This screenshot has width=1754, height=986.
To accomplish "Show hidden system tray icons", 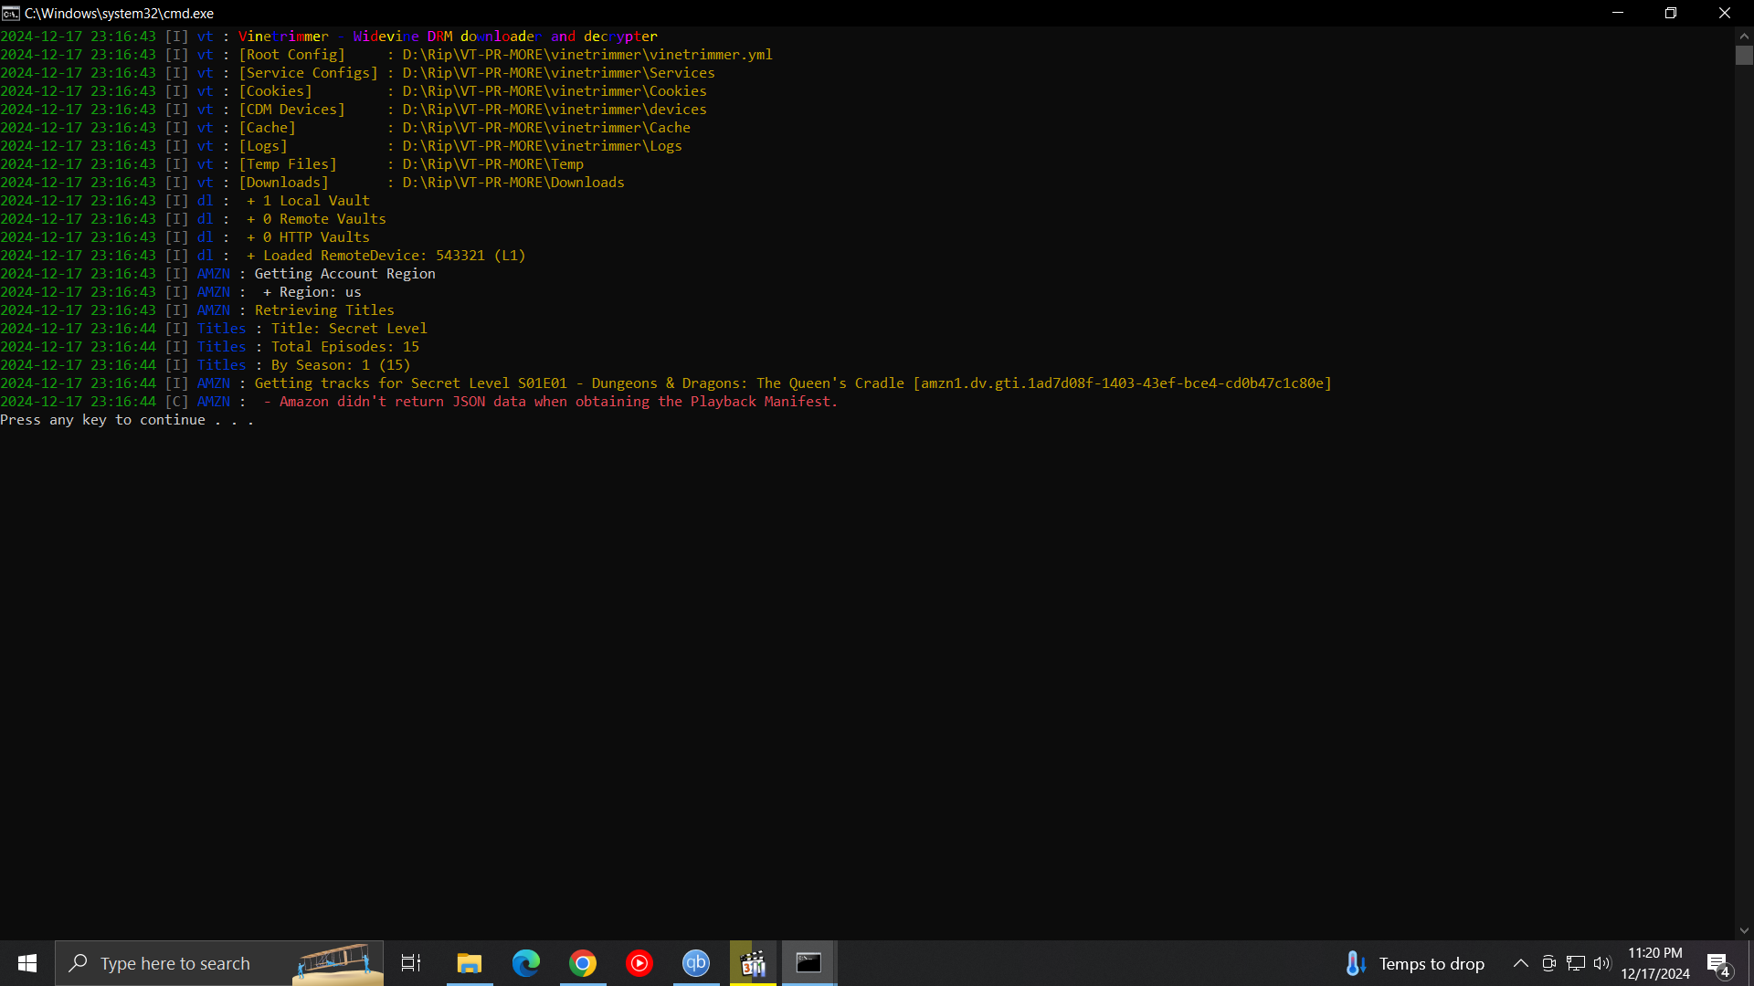I will point(1521,963).
